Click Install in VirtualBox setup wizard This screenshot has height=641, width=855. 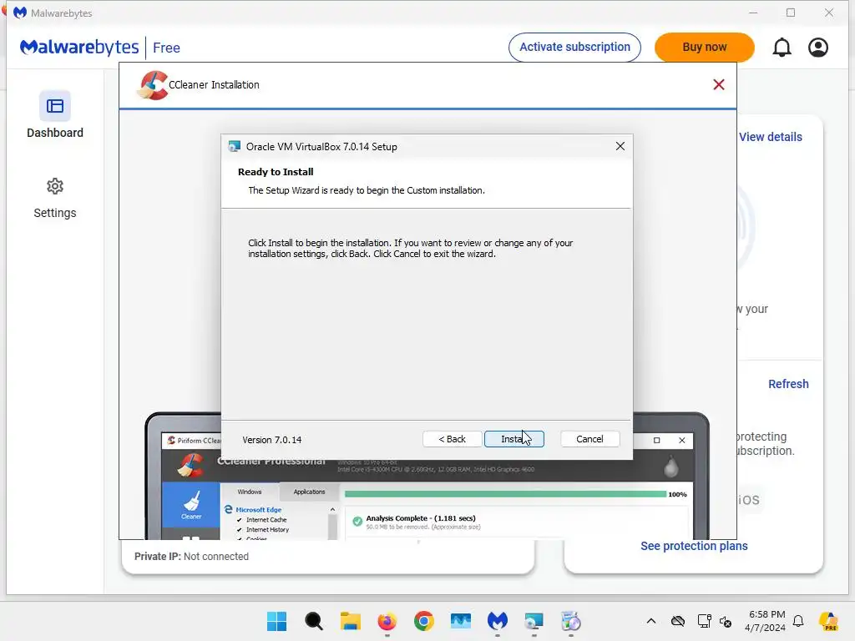tap(514, 439)
